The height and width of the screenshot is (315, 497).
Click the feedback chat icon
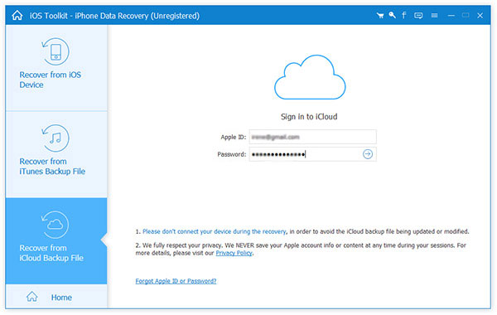[x=418, y=15]
